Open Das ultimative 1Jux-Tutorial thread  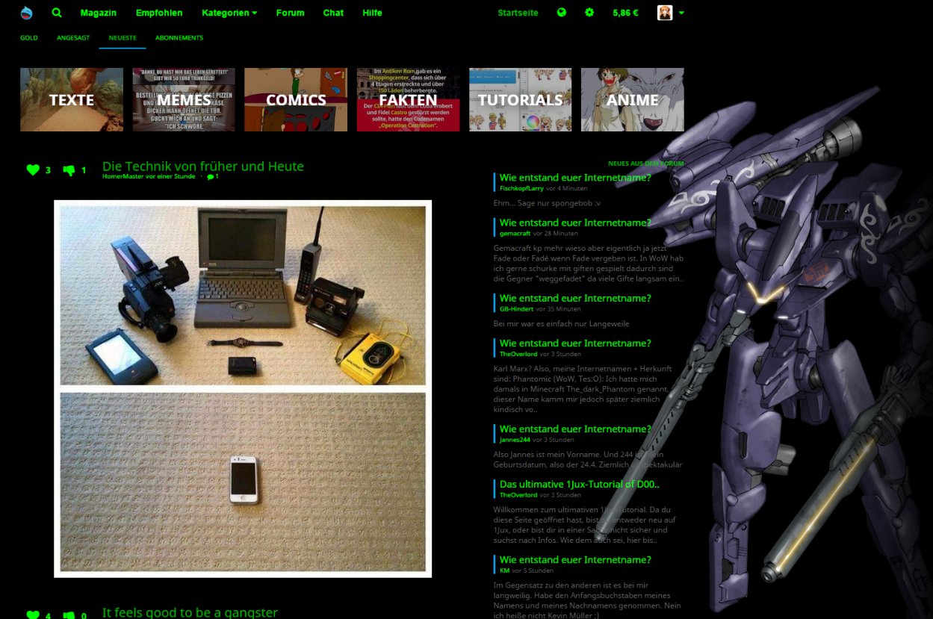[580, 485]
